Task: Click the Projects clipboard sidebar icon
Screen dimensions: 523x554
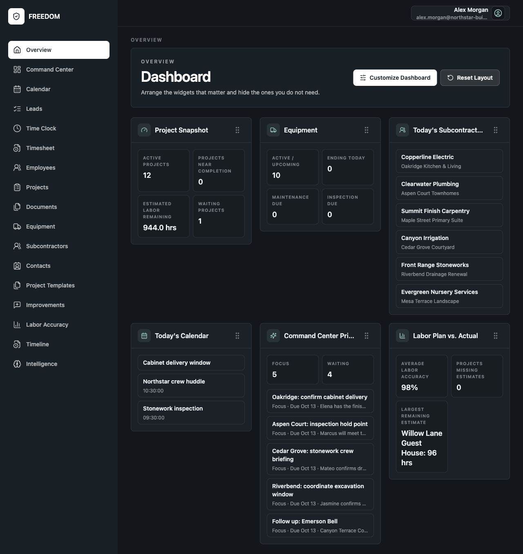Action: pos(17,187)
